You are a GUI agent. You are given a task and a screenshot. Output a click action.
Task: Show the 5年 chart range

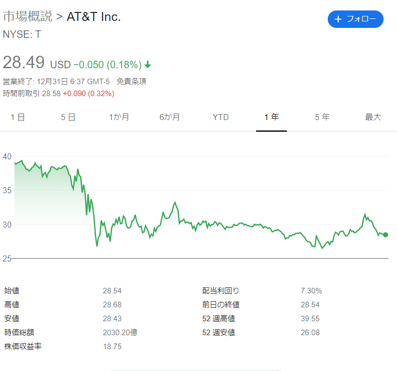[322, 117]
